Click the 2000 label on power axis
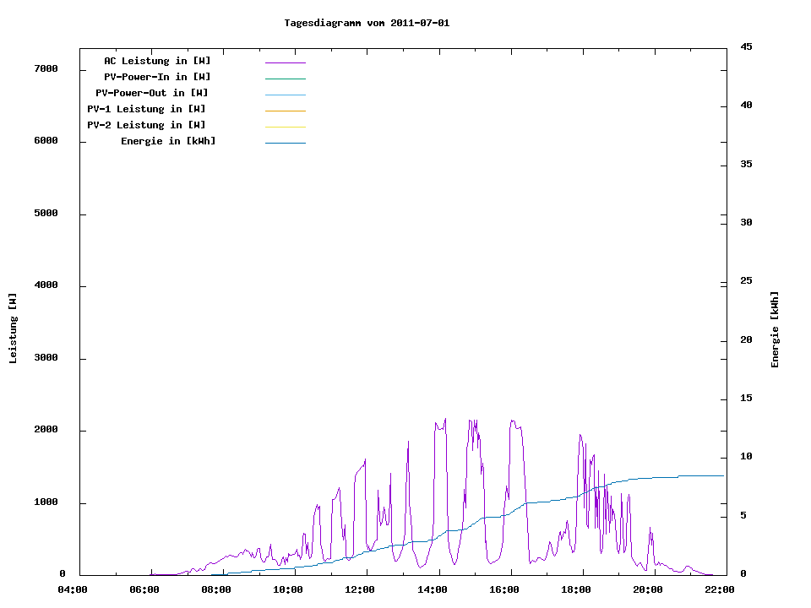 45,430
